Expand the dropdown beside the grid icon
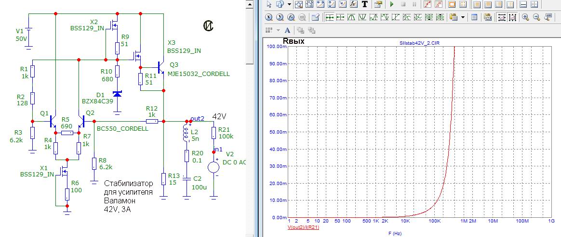This screenshot has height=237, width=561. (x=278, y=30)
